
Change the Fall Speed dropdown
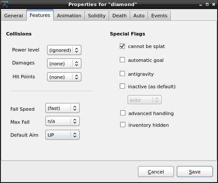coord(62,108)
